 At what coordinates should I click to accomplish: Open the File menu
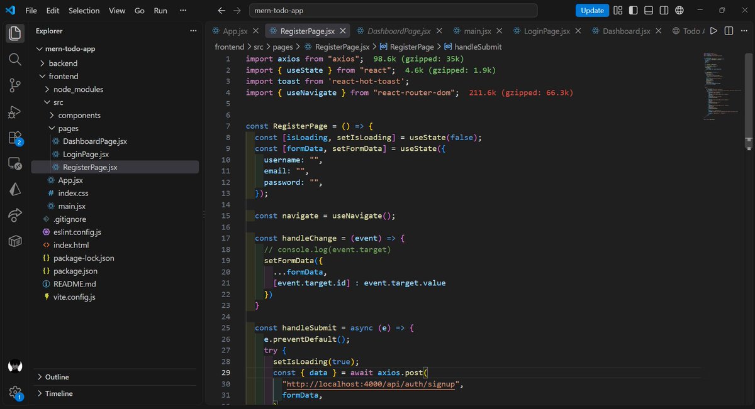[31, 11]
